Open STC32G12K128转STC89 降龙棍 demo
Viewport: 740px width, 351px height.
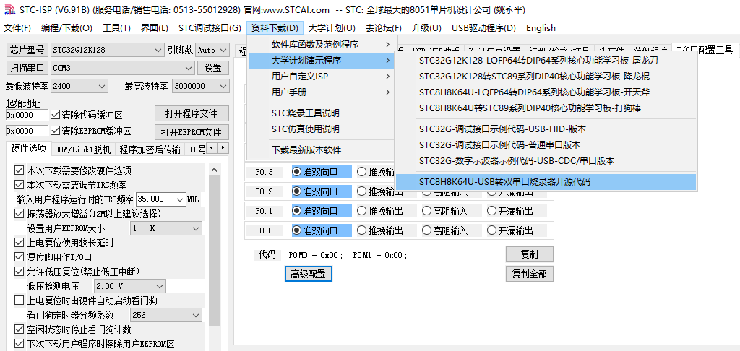pos(546,76)
